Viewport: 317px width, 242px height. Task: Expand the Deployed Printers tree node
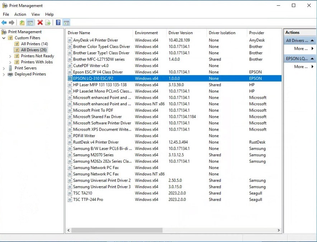pyautogui.click(x=4, y=74)
